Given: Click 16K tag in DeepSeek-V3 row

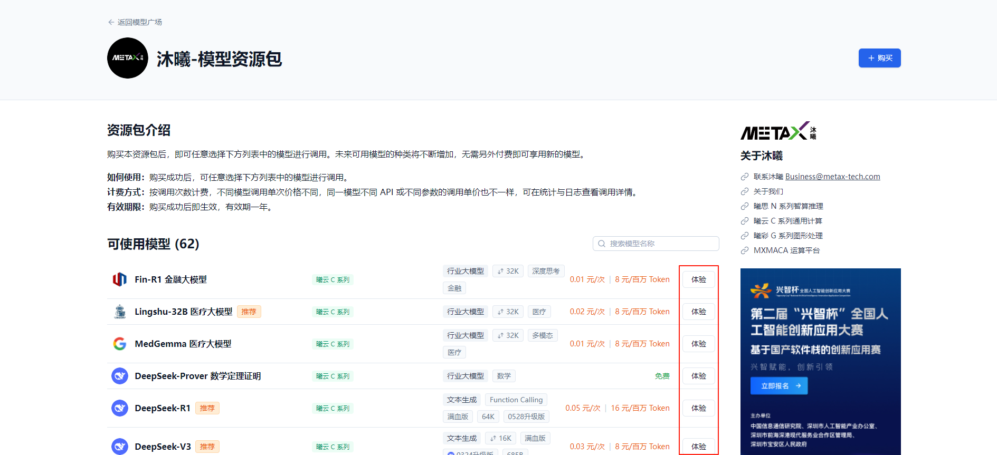Looking at the screenshot, I should (x=501, y=438).
